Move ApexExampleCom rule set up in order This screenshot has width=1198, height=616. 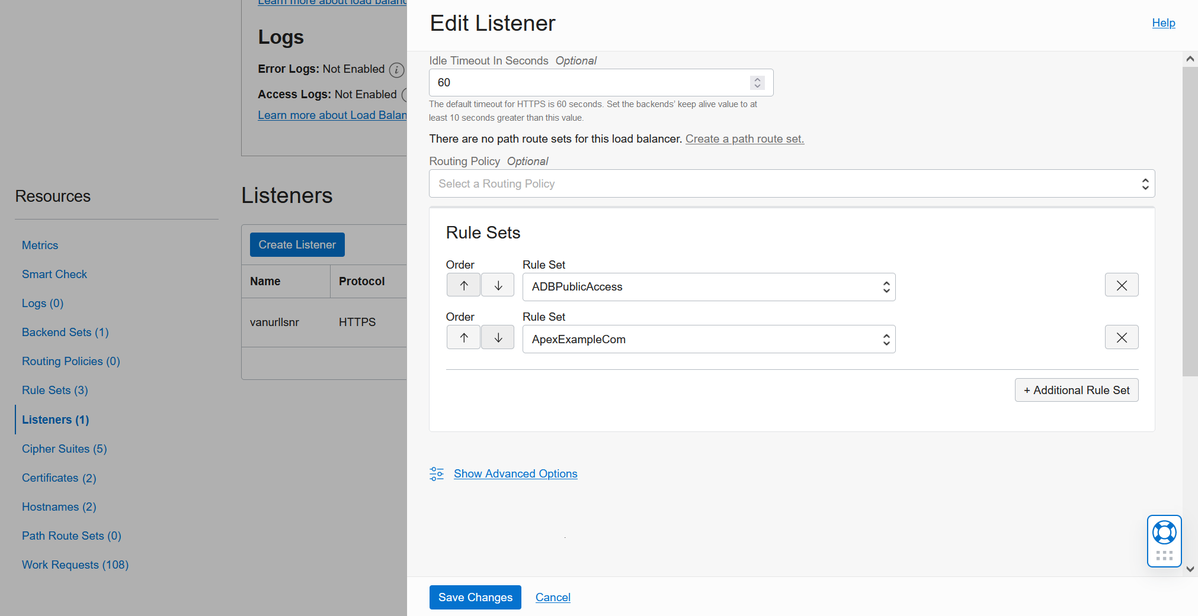[463, 337]
